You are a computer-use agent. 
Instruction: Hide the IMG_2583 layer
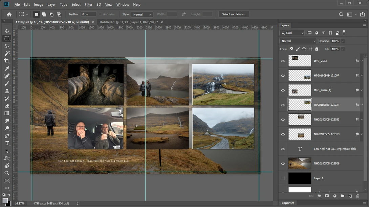(283, 61)
